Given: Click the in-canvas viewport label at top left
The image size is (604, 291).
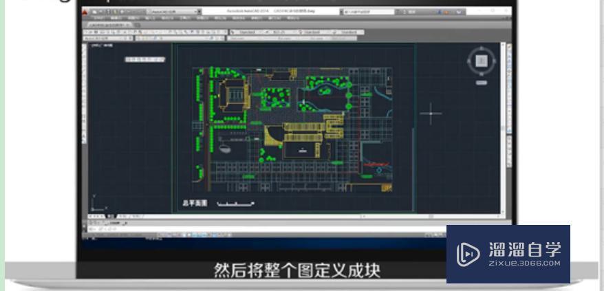Looking at the screenshot, I should click(x=101, y=45).
